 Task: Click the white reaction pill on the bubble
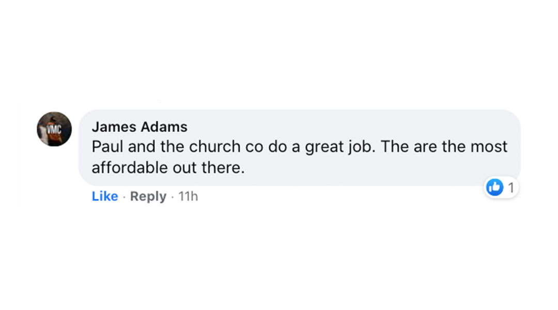point(501,187)
